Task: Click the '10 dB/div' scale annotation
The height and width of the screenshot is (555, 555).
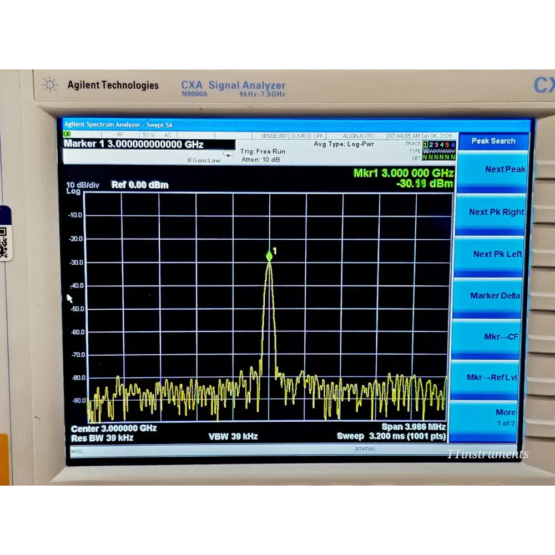Action: [83, 185]
